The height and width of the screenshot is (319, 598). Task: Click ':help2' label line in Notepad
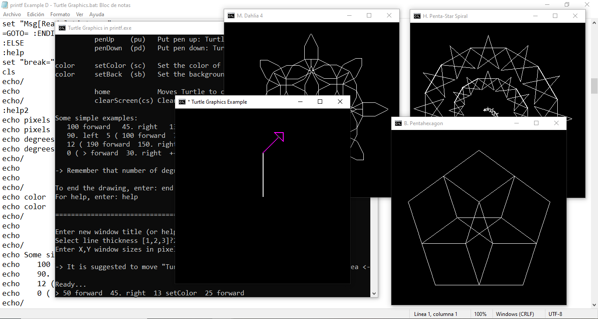coord(15,110)
